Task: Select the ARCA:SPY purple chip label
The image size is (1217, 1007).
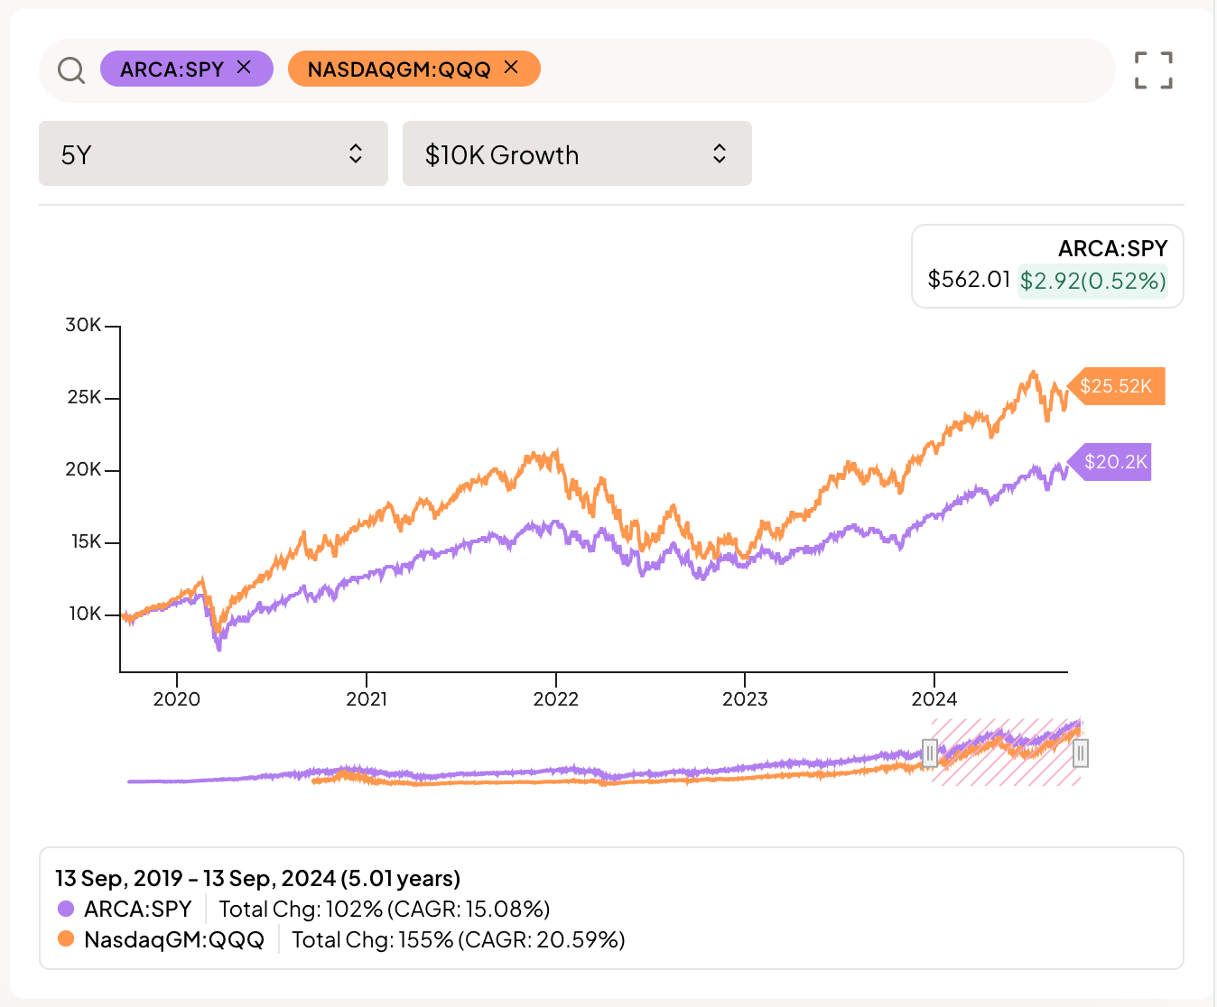Action: [x=172, y=69]
